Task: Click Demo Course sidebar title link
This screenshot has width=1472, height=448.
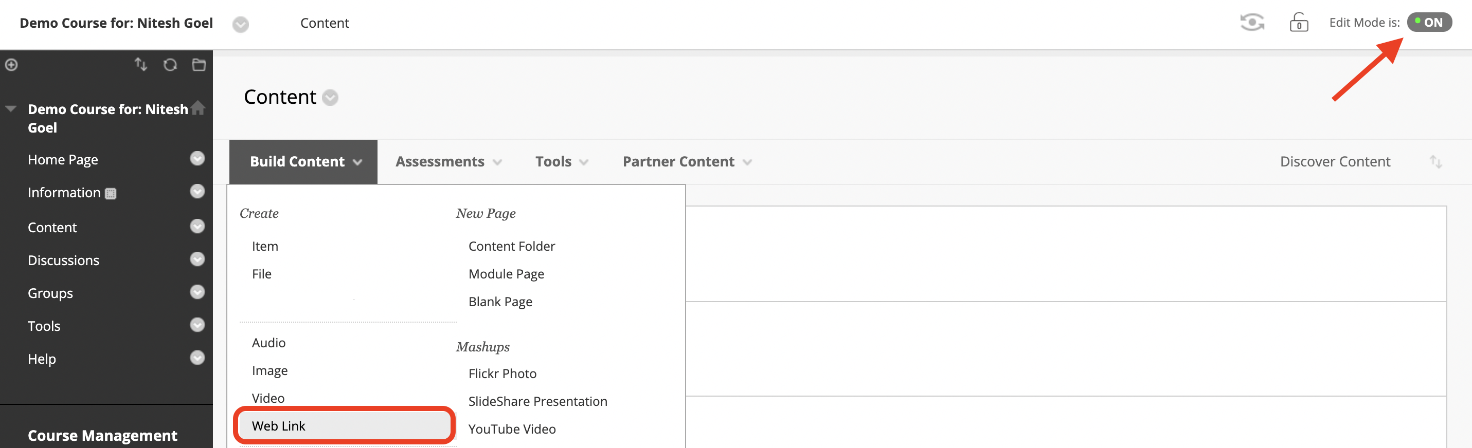Action: [107, 118]
